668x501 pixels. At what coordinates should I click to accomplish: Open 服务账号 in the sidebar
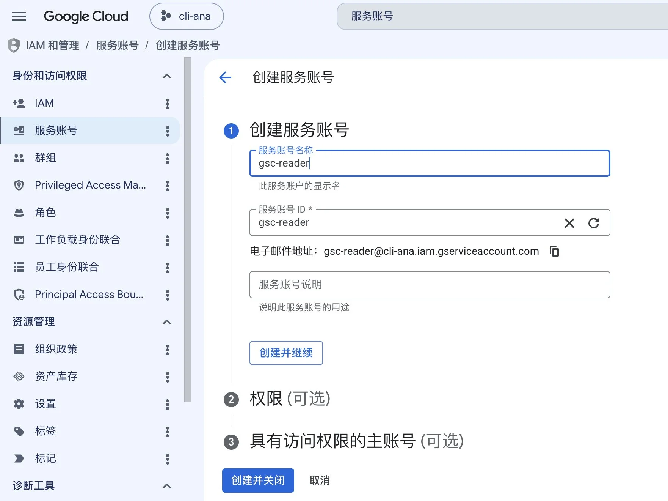90,131
